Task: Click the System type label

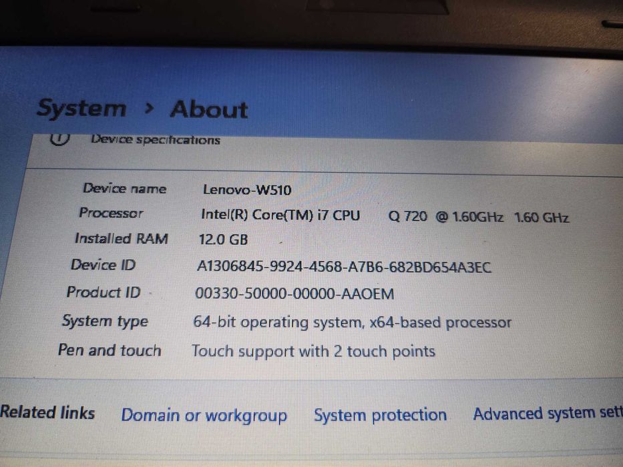Action: click(105, 321)
